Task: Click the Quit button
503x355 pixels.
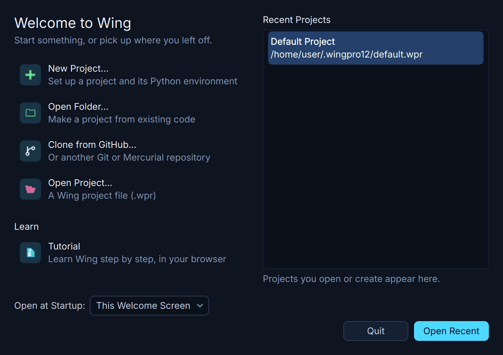Action: [x=376, y=331]
